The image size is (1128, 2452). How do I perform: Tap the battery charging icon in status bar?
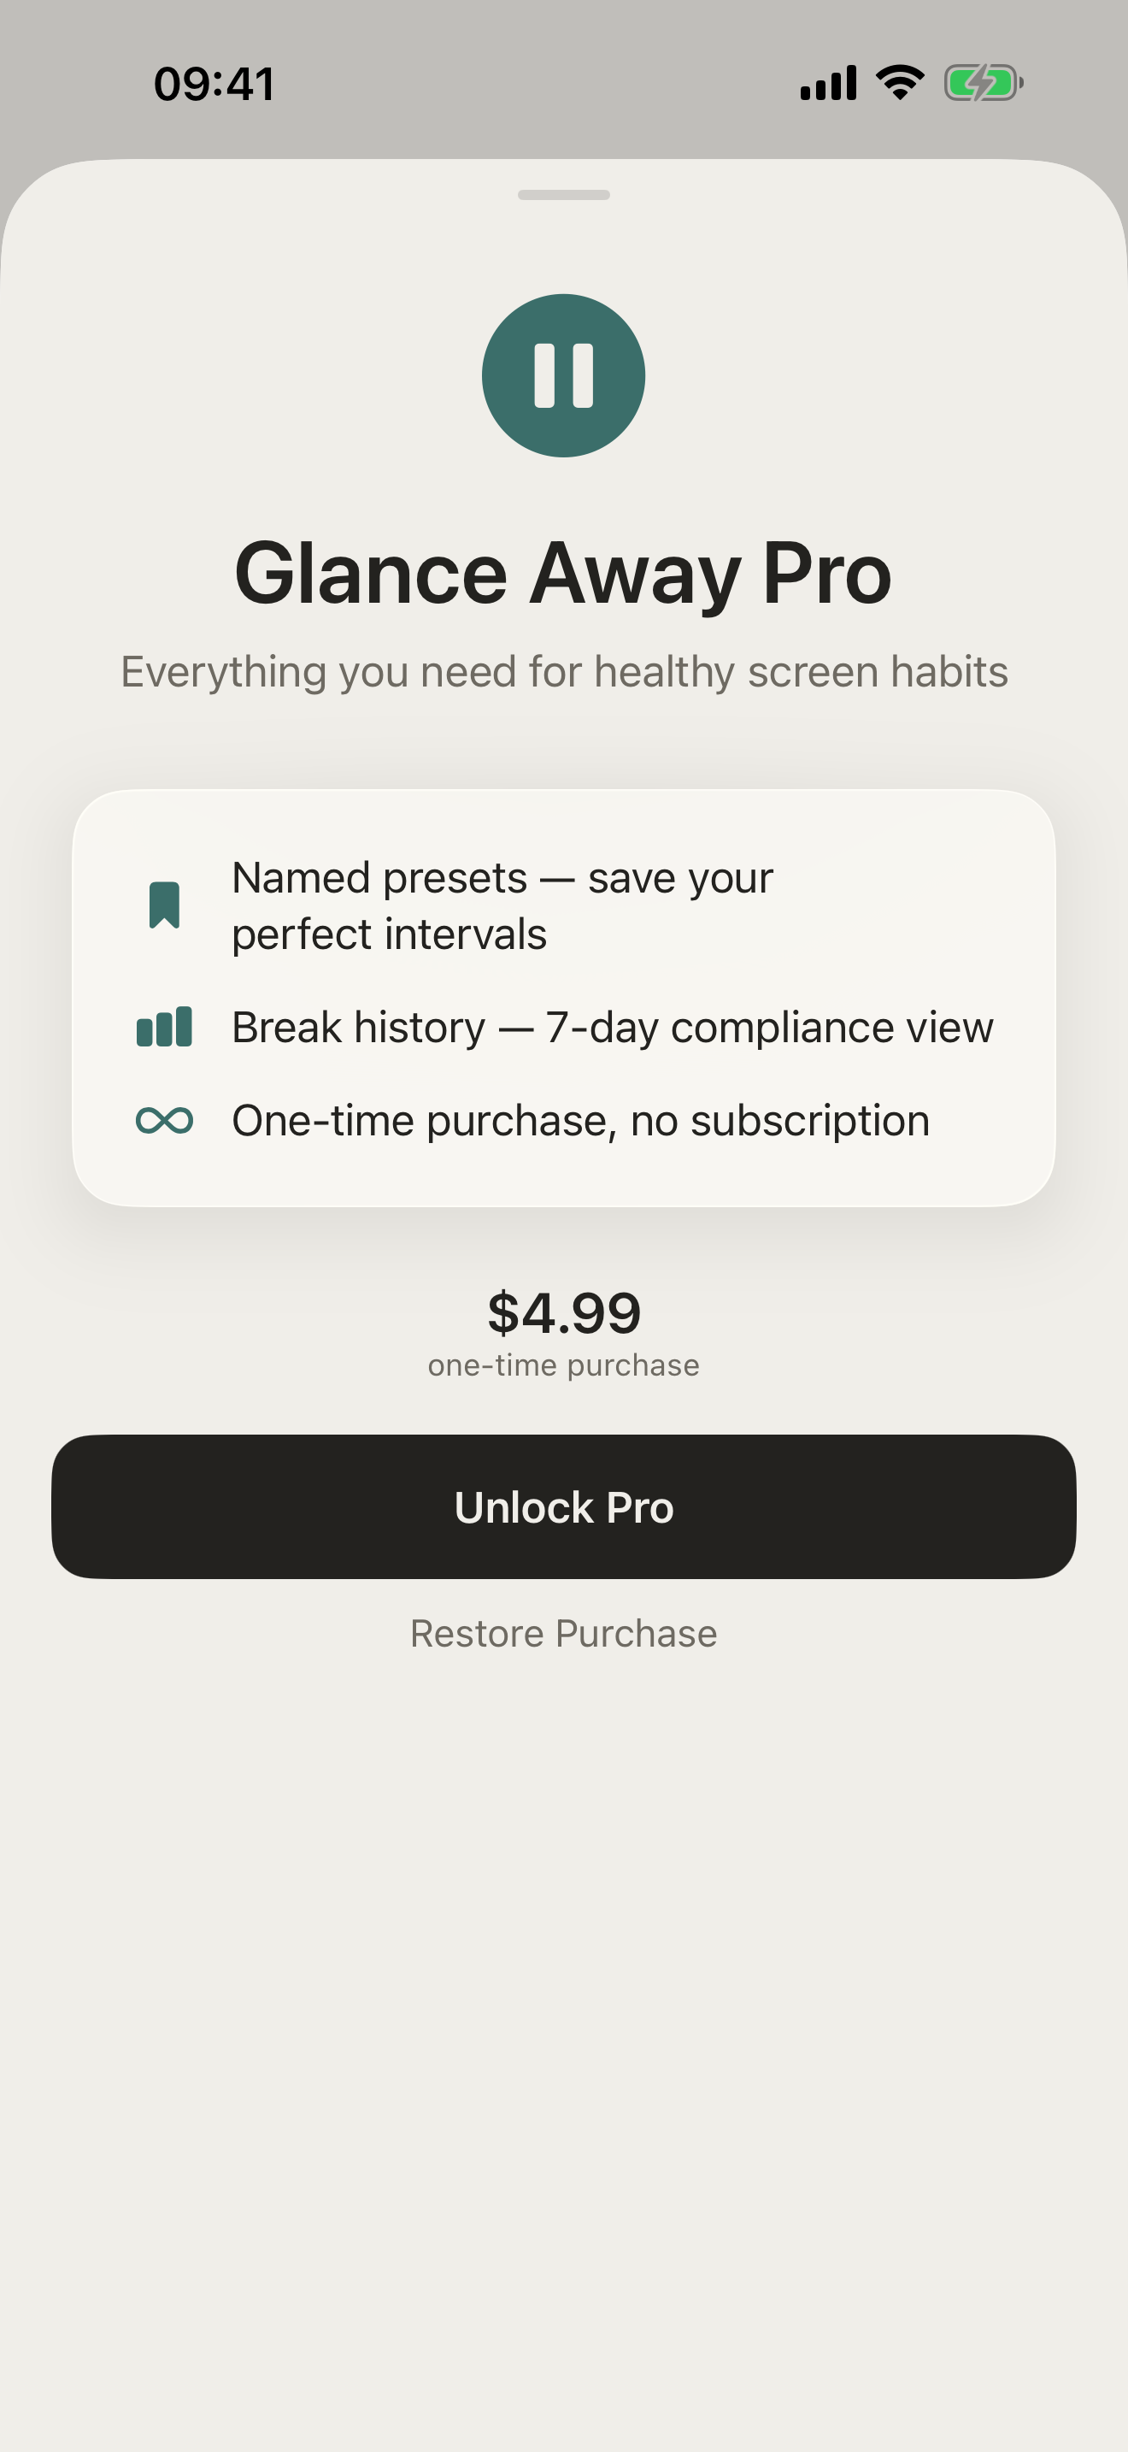[984, 83]
